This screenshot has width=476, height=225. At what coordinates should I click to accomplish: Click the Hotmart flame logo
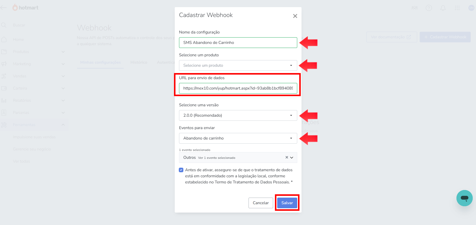point(15,8)
